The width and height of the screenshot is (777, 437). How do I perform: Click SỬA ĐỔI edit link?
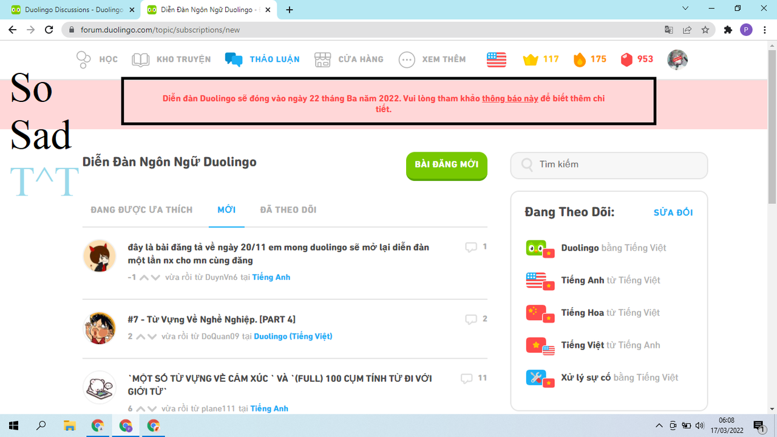(x=673, y=212)
